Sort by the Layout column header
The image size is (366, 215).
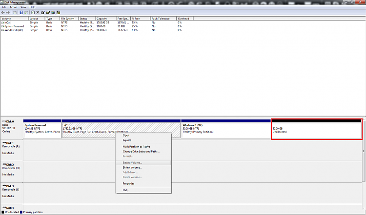[x=37, y=19]
